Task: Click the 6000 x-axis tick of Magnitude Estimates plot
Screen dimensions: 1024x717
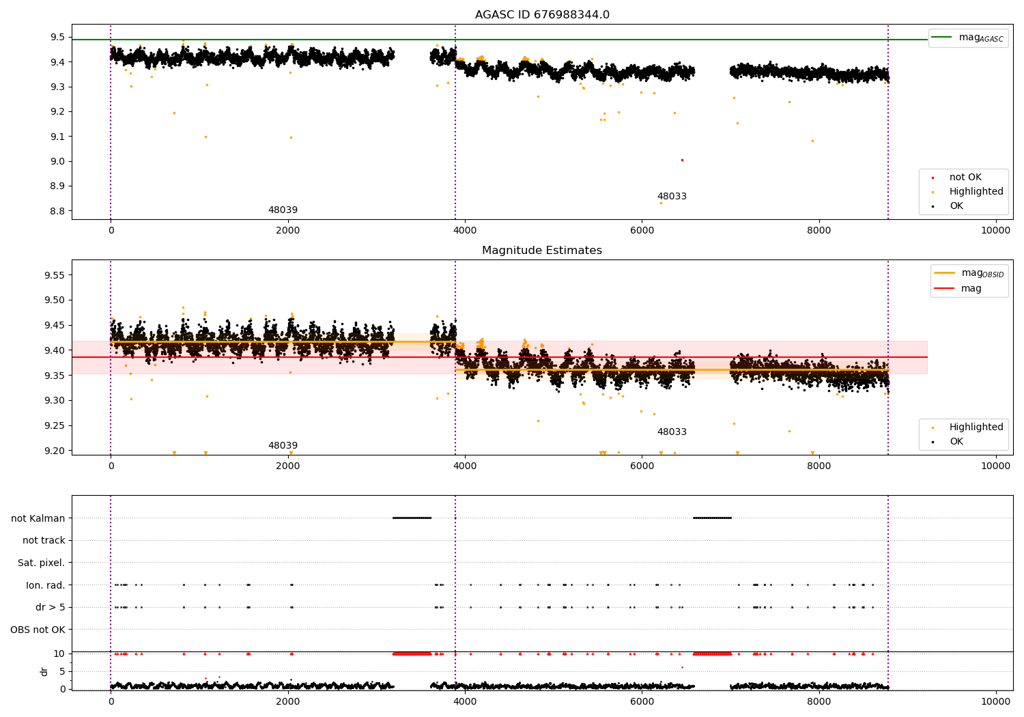Action: (642, 466)
